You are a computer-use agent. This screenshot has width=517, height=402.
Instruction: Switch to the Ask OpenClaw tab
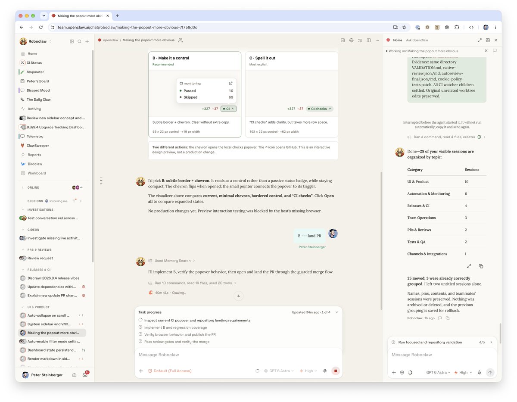[417, 40]
